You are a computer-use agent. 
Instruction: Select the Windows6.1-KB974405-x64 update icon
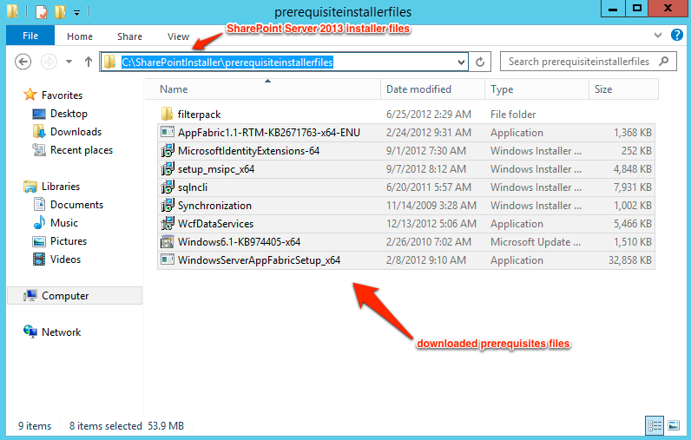(167, 241)
